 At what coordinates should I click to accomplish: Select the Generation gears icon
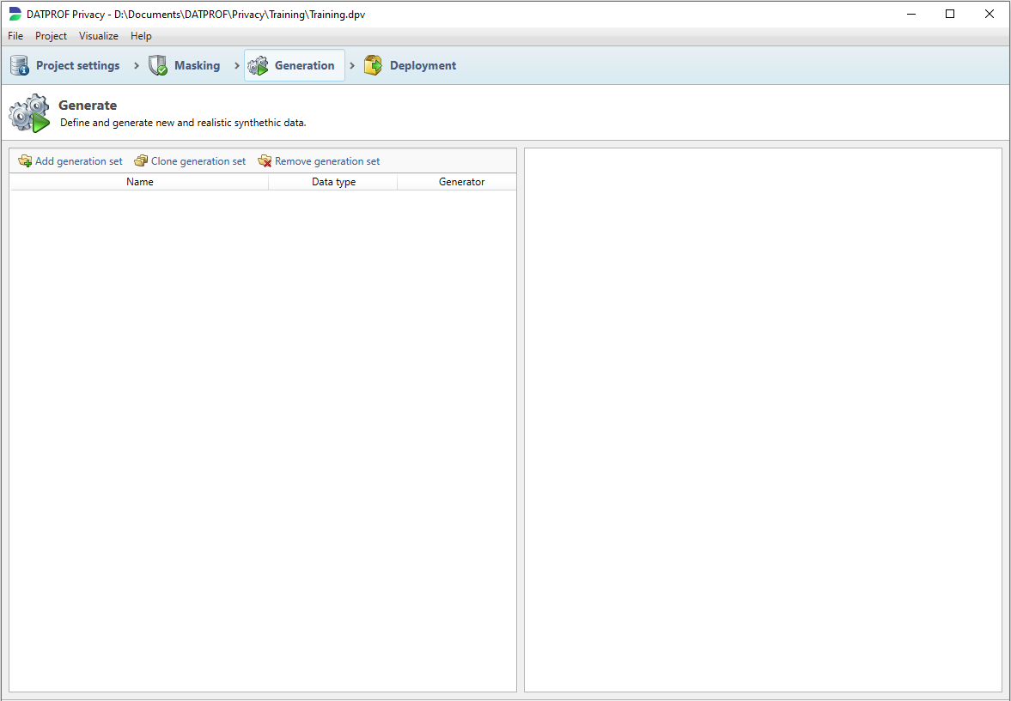[x=258, y=65]
